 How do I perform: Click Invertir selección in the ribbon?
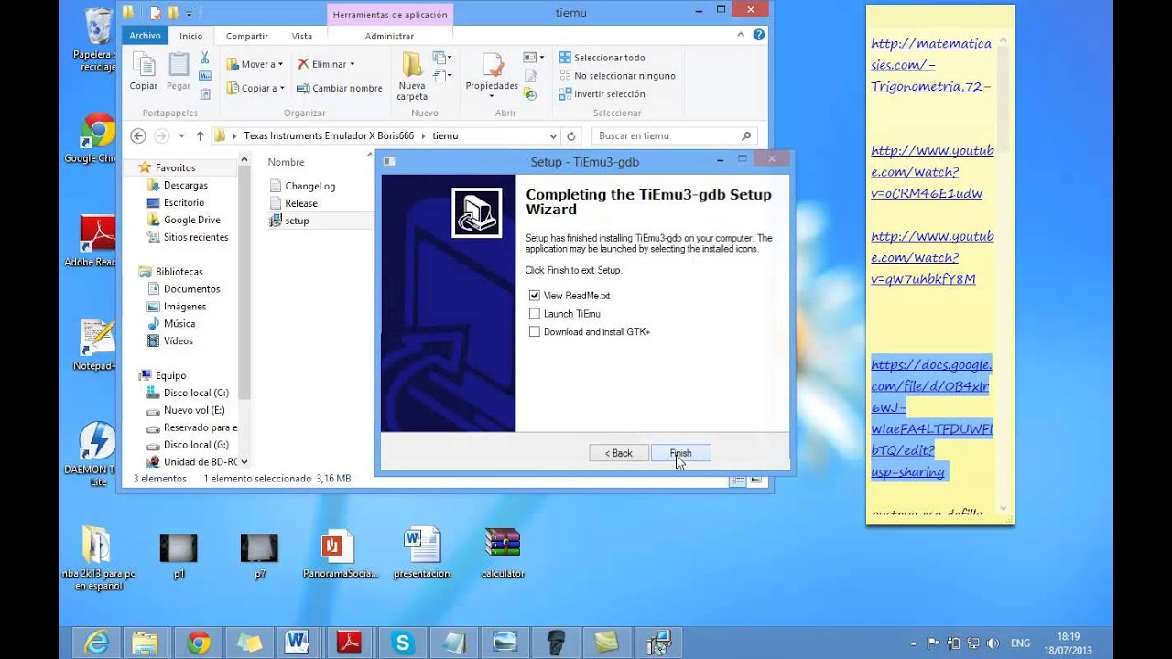click(602, 93)
